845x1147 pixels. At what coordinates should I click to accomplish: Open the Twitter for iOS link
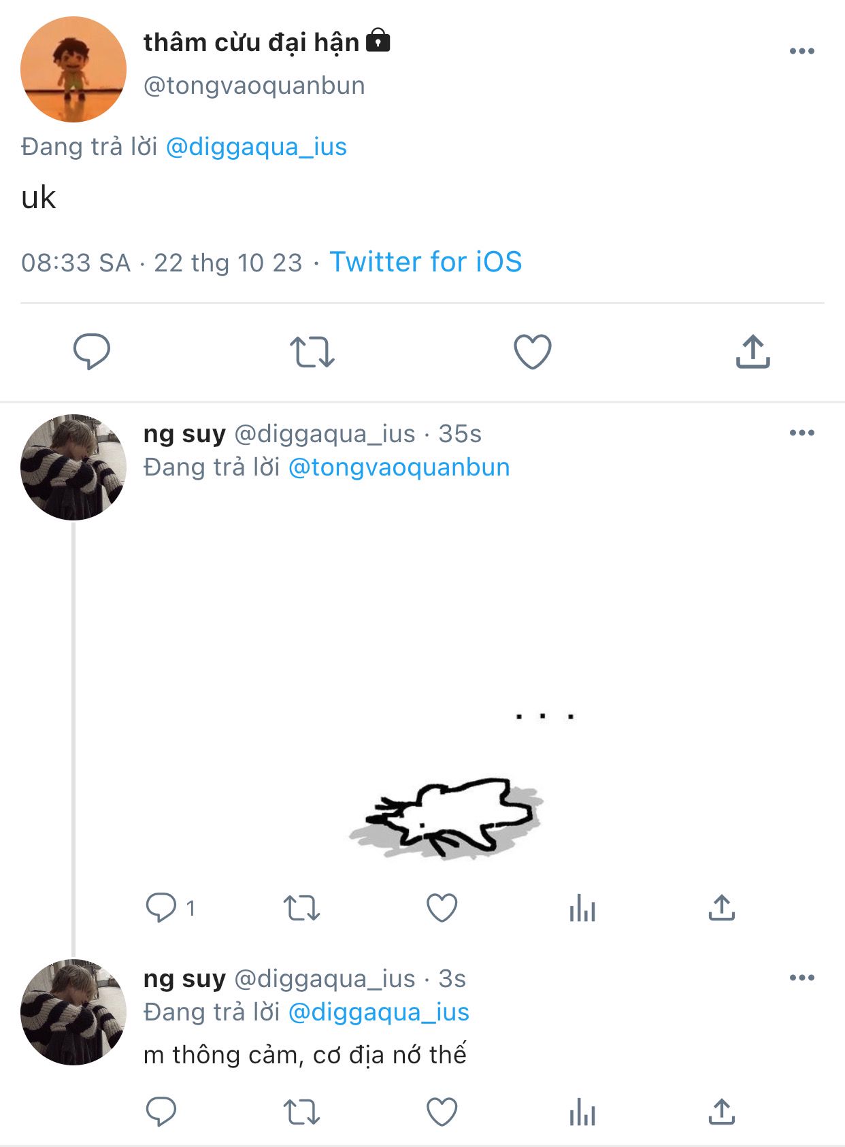[426, 262]
